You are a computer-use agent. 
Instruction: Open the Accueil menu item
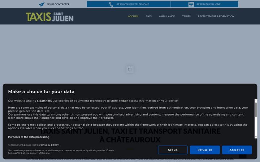coord(133,16)
